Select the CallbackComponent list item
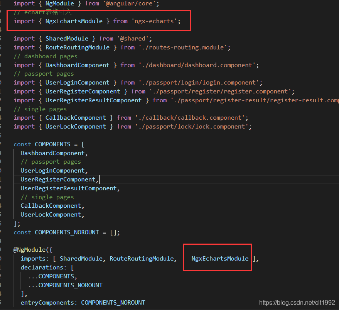 (x=51, y=205)
